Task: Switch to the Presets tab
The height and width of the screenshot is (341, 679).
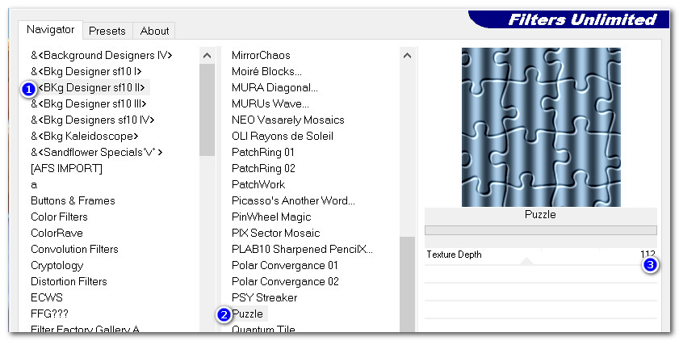Action: (x=107, y=31)
